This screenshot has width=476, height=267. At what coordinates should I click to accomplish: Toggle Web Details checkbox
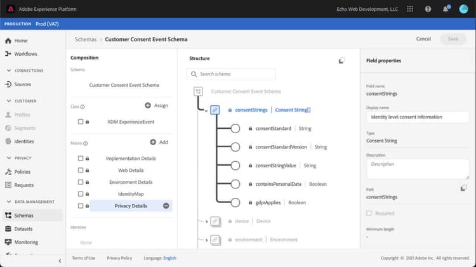coord(81,170)
